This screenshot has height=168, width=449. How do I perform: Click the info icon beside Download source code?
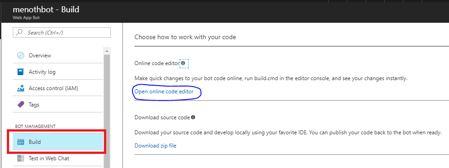[193, 117]
